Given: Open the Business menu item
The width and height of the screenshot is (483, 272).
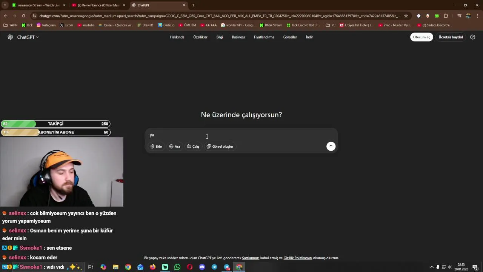Looking at the screenshot, I should (x=238, y=37).
